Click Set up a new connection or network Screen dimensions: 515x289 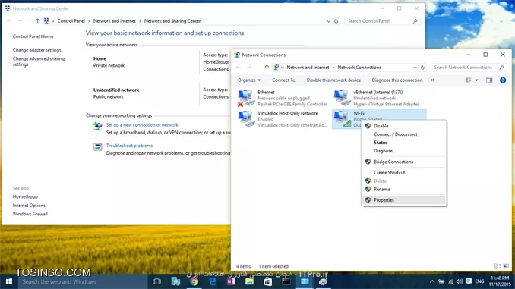(142, 125)
